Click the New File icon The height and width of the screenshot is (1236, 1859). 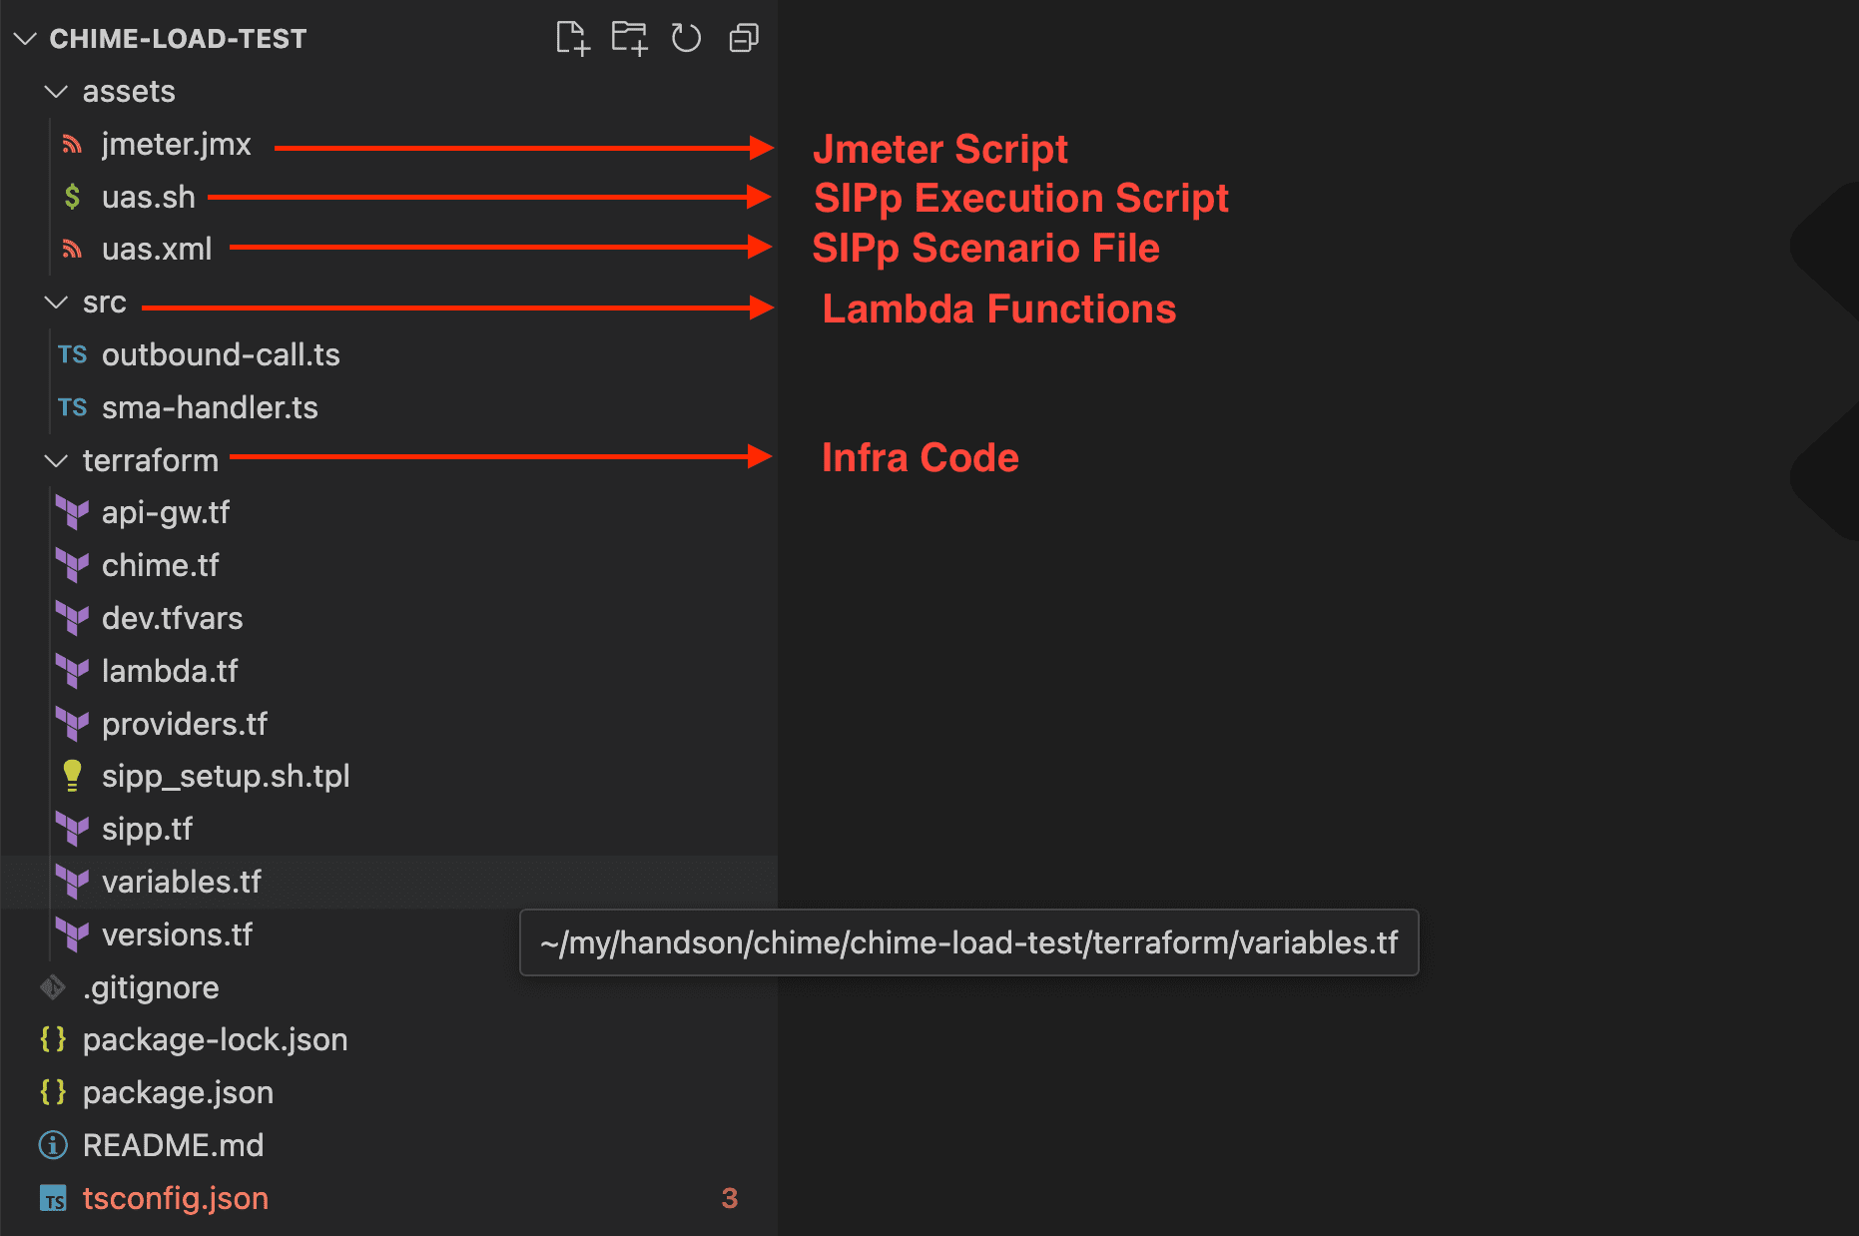tap(573, 39)
